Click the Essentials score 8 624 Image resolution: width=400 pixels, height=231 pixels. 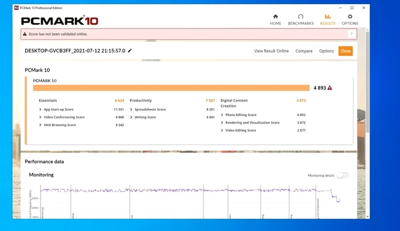click(x=119, y=100)
